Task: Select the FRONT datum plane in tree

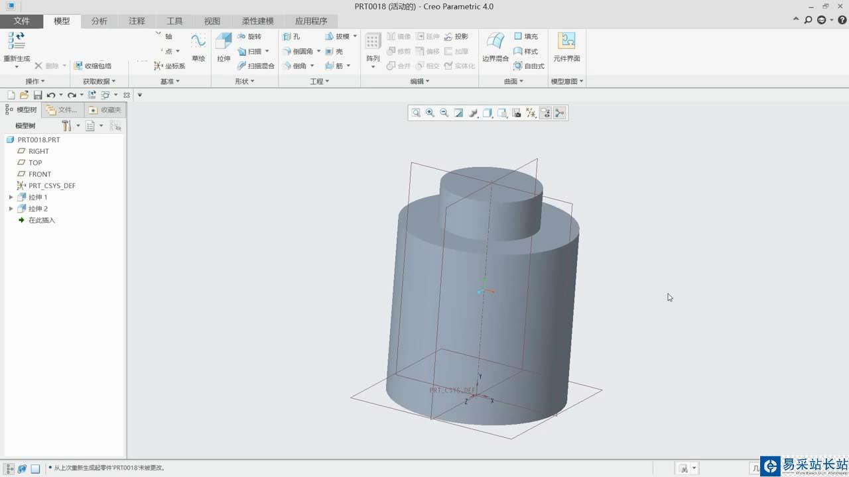Action: [40, 174]
